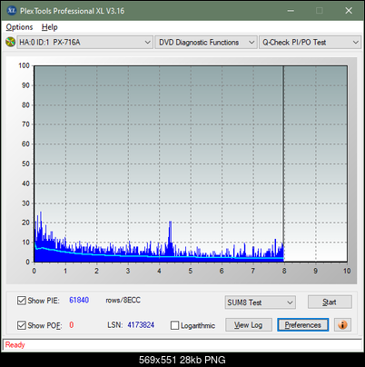The width and height of the screenshot is (365, 367).
Task: Open the SUM8 Test dropdown
Action: click(261, 303)
